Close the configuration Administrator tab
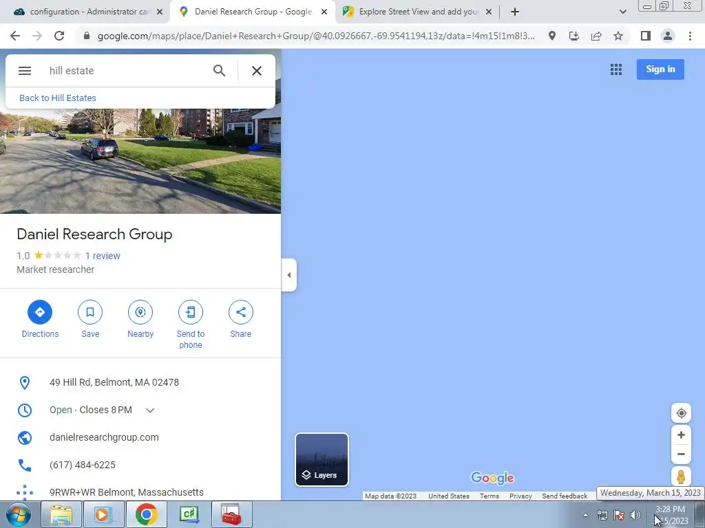Viewport: 705px width, 528px height. (x=160, y=12)
